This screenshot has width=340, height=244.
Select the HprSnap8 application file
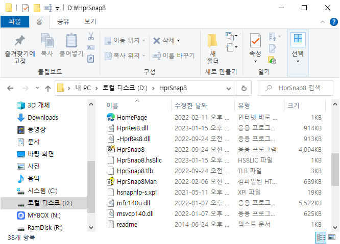(x=131, y=149)
